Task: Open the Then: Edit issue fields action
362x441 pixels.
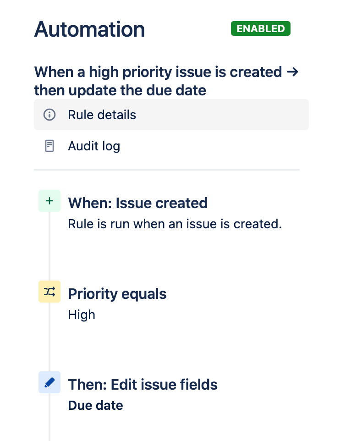Action: [x=143, y=385]
